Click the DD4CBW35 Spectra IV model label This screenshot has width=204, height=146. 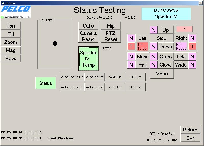pos(166,14)
